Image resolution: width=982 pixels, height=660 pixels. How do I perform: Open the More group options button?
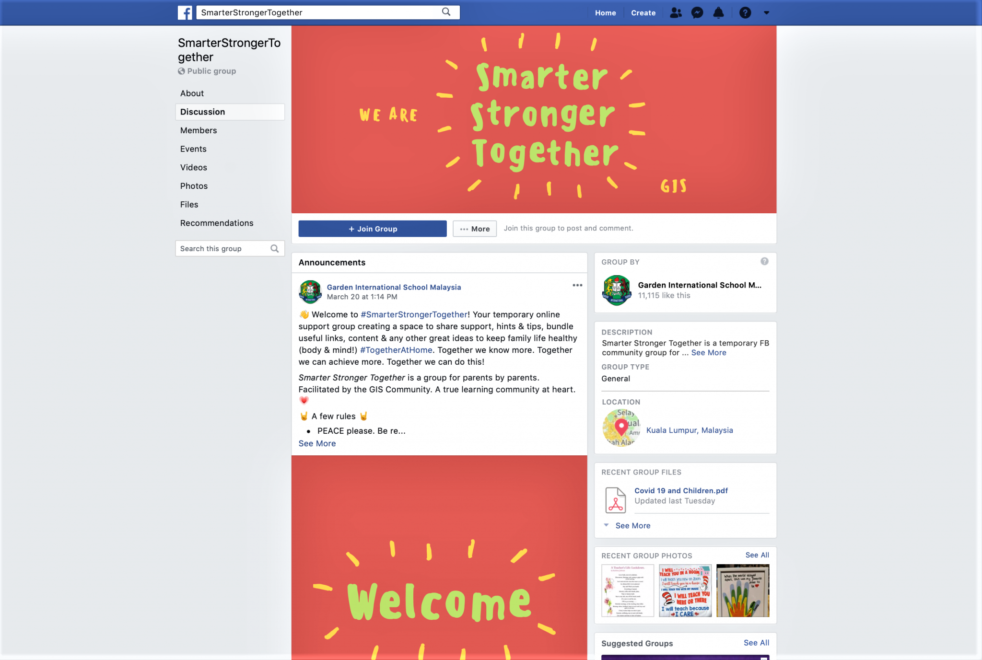pos(475,229)
